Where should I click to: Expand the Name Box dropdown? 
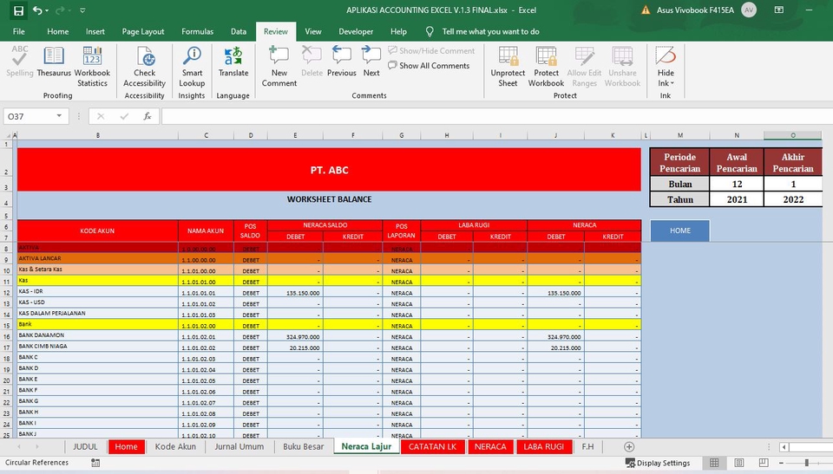59,116
